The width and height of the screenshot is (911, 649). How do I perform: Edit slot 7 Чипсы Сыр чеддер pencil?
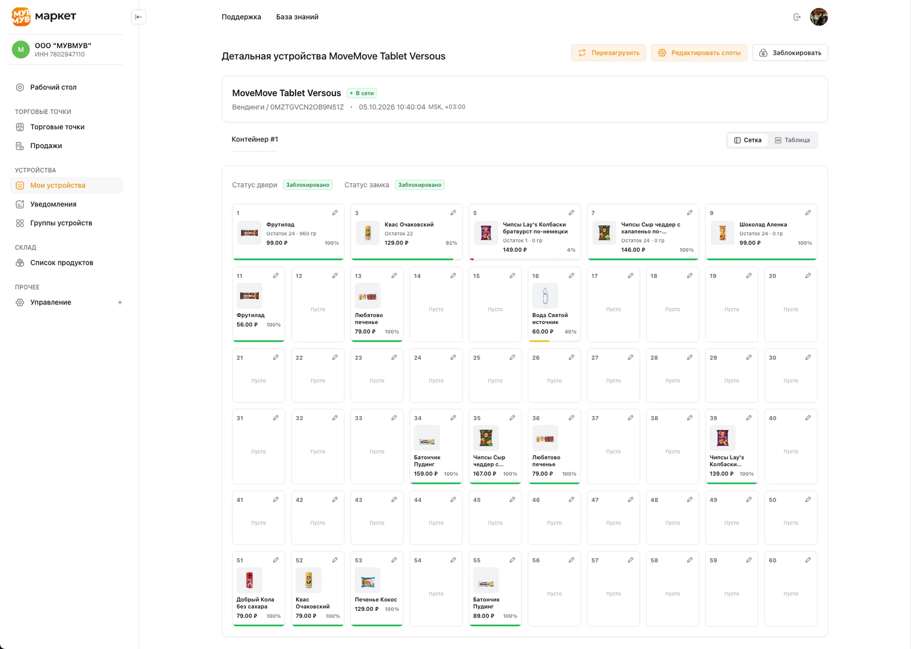point(690,213)
